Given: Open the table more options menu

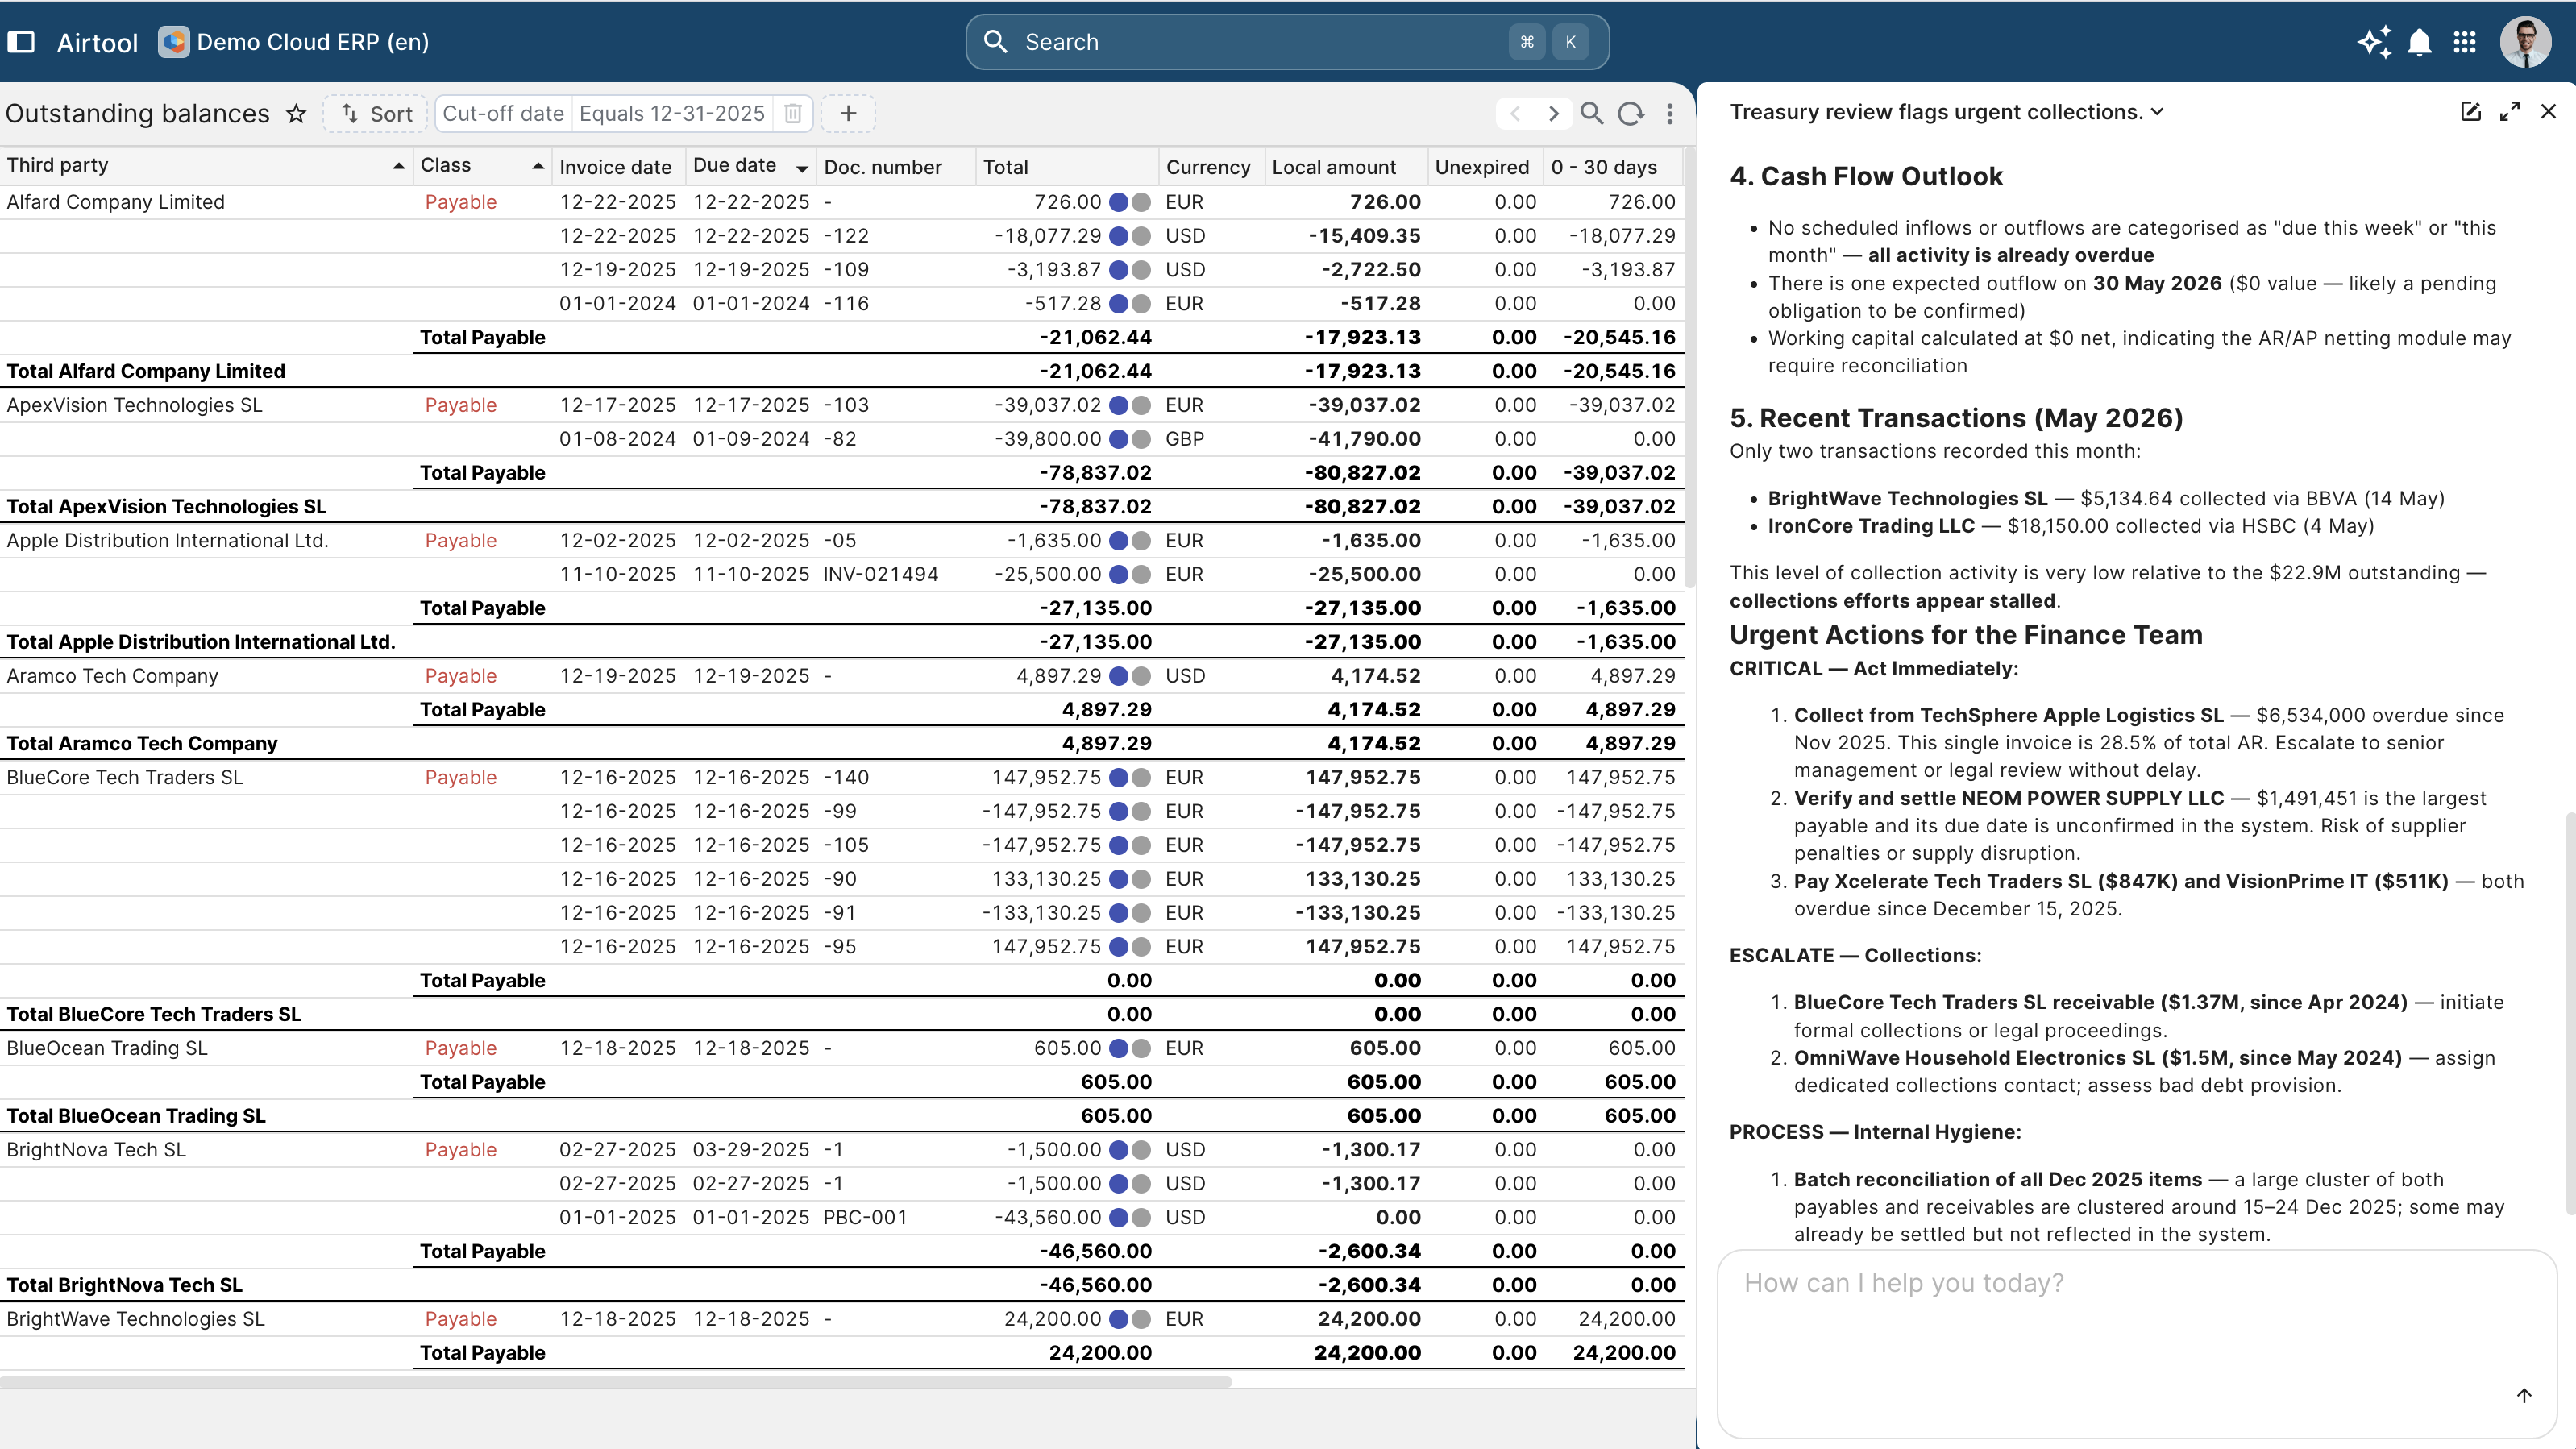Looking at the screenshot, I should 1670,113.
